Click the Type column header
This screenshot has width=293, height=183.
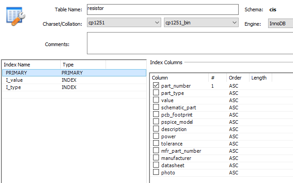point(82,65)
